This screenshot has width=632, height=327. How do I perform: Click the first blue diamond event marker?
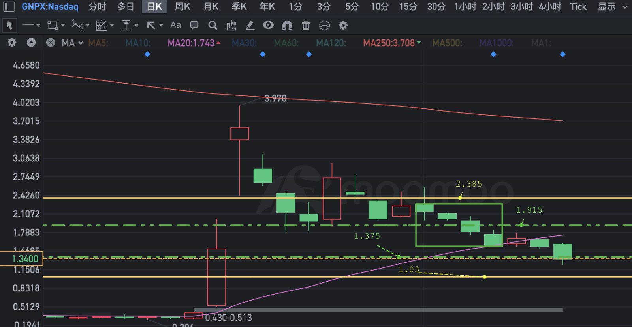pos(147,54)
